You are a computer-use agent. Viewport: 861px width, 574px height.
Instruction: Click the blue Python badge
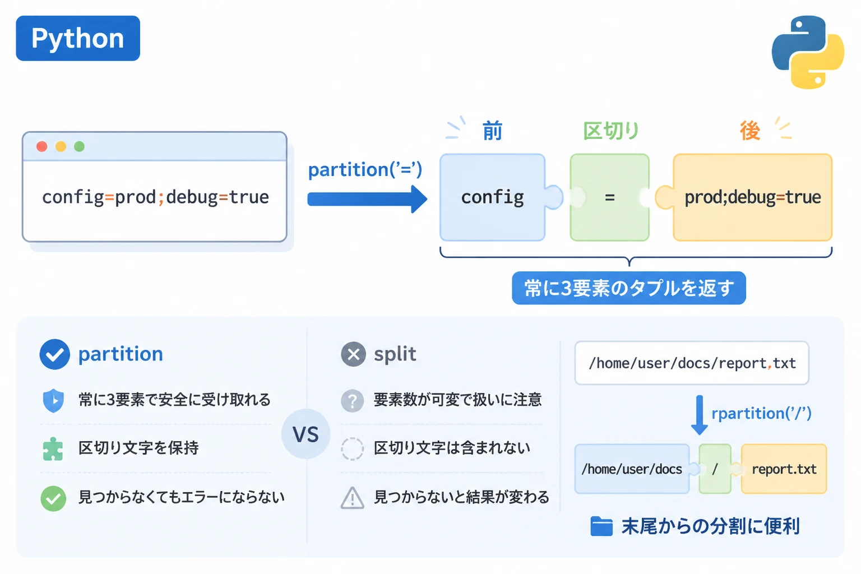click(78, 38)
